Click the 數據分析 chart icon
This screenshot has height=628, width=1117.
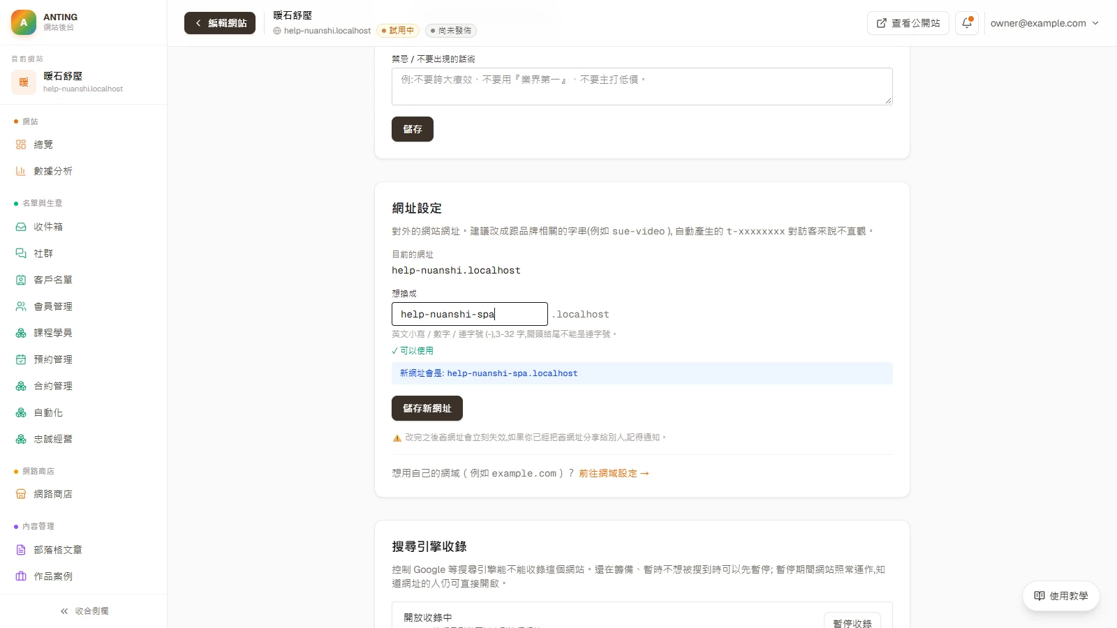click(x=21, y=171)
